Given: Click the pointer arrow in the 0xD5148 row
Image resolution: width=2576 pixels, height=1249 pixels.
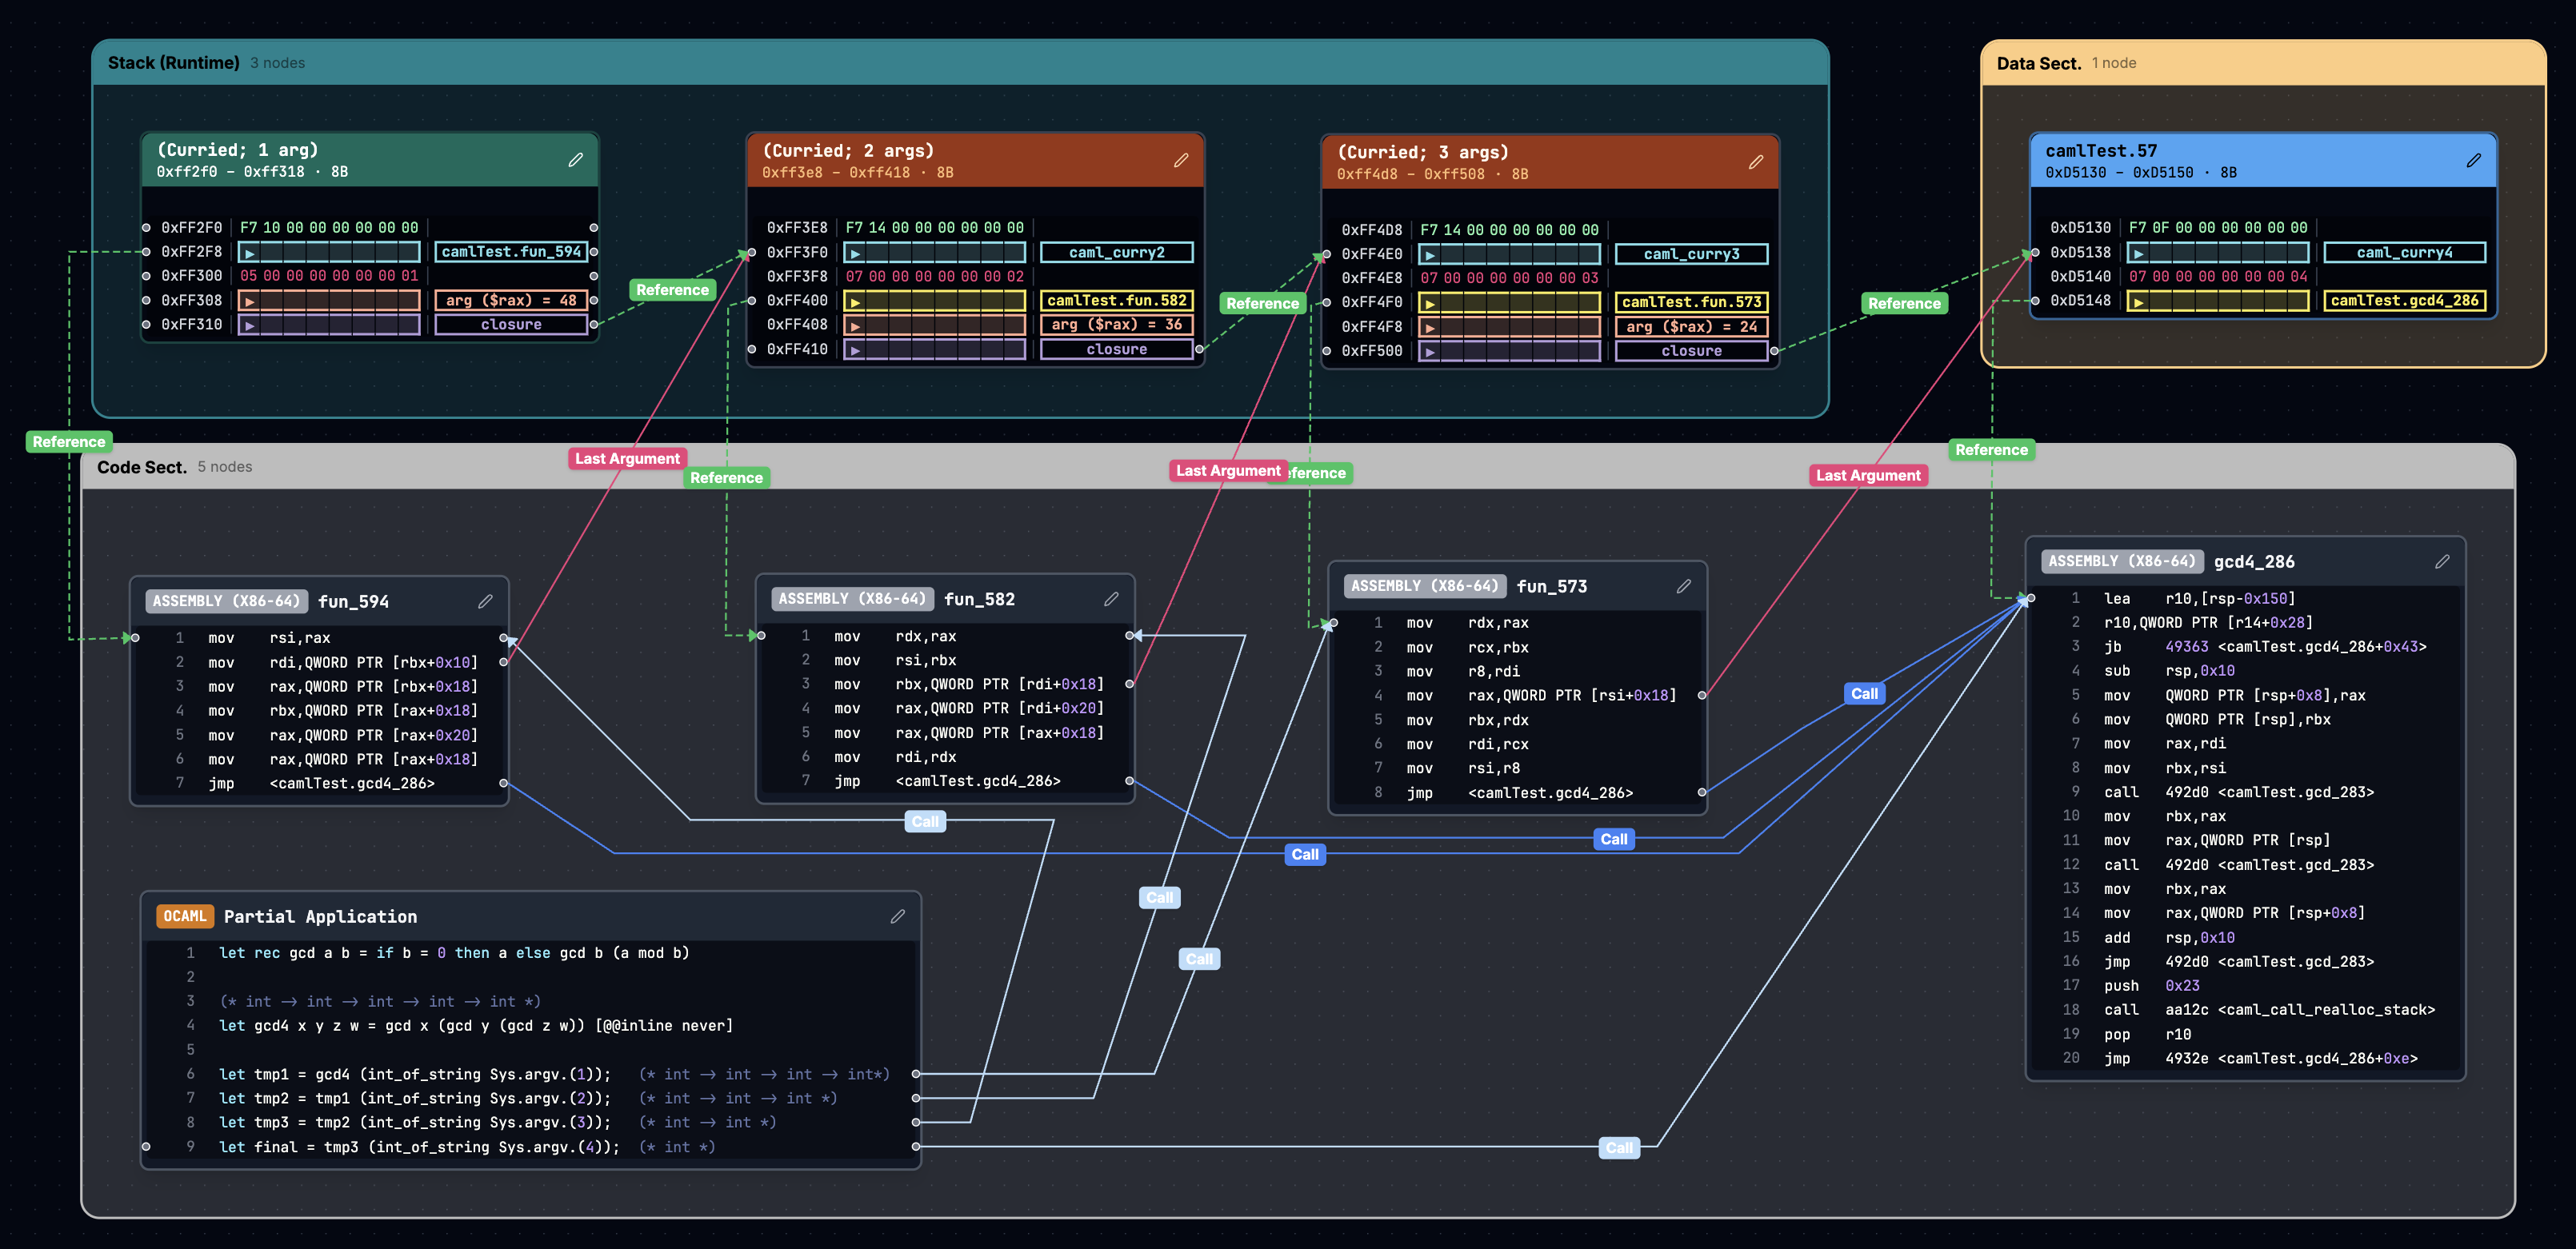Looking at the screenshot, I should click(x=2139, y=301).
